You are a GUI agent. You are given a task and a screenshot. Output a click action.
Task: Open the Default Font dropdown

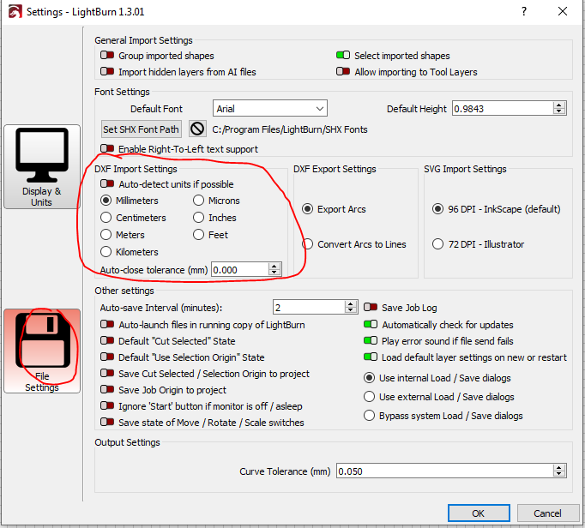(x=270, y=109)
